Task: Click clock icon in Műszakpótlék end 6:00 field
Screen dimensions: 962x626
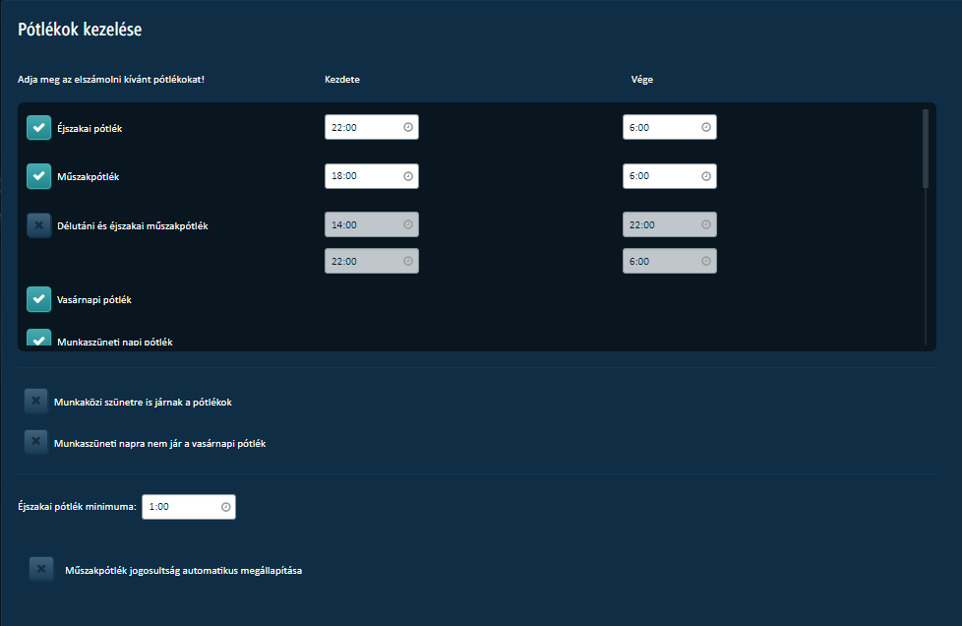Action: [x=706, y=176]
